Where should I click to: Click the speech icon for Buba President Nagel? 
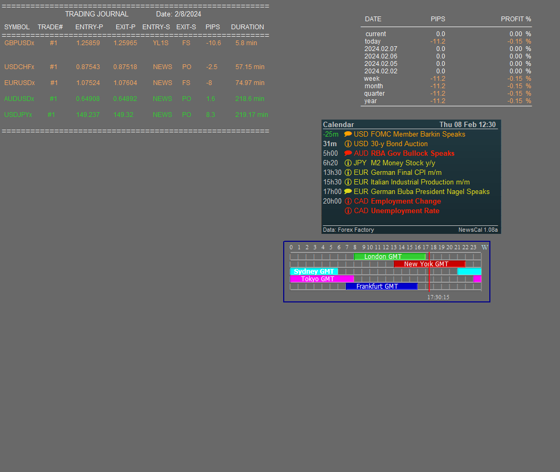[x=348, y=191]
